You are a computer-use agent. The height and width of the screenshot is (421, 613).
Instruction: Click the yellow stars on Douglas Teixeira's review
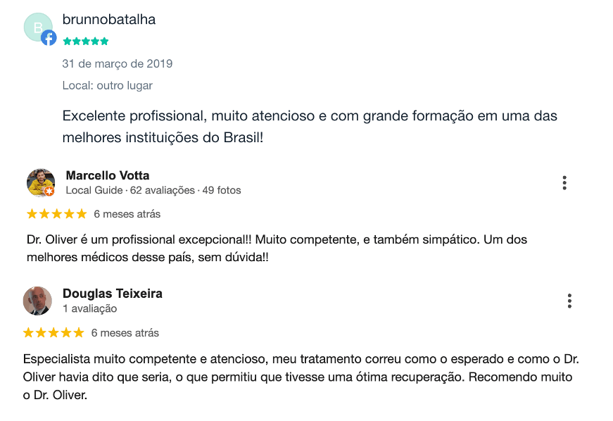click(x=53, y=333)
